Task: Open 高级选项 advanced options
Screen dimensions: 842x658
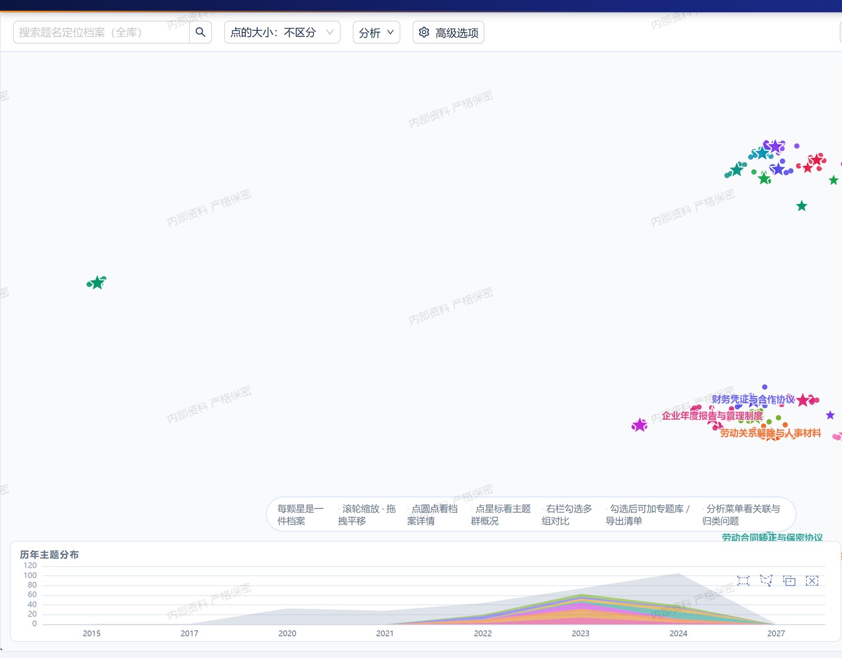Action: (448, 32)
